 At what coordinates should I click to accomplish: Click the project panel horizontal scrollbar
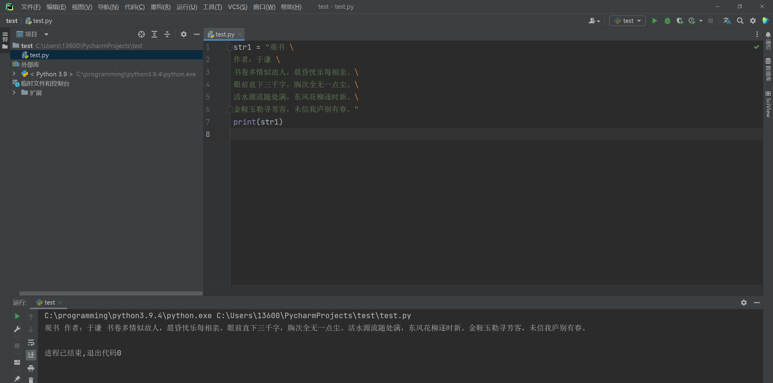tap(111, 293)
